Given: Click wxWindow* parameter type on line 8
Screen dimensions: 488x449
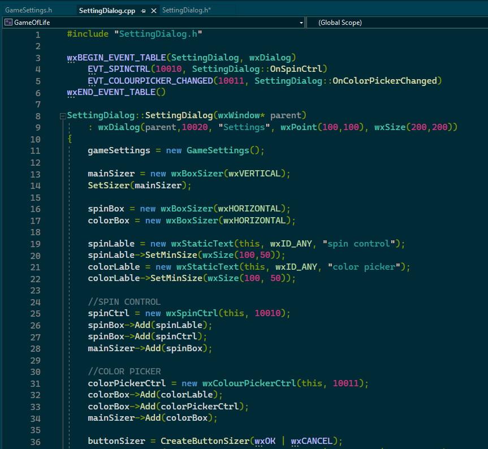Looking at the screenshot, I should [x=241, y=115].
